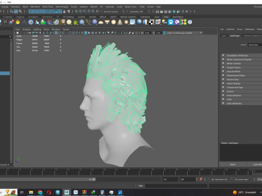Click the light bulb lister shelf icon

click(164, 22)
